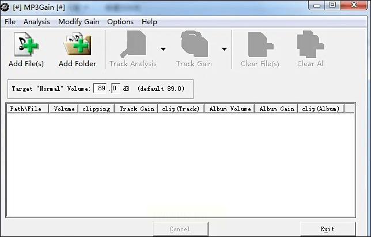Sort list by Track Gain column header
This screenshot has width=371, height=237.
tap(136, 109)
